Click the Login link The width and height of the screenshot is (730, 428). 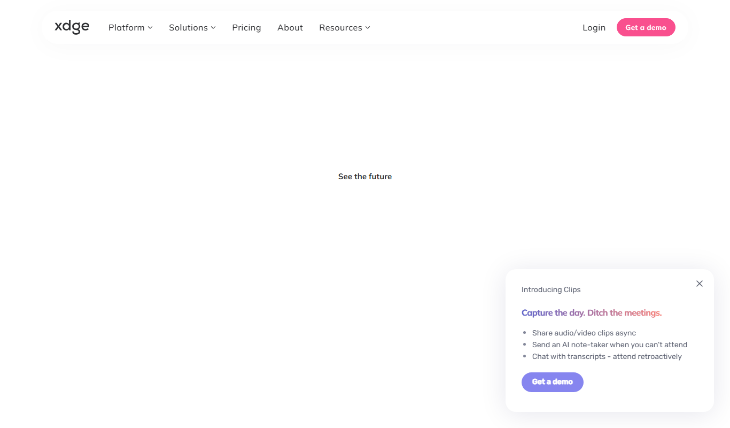pyautogui.click(x=594, y=27)
